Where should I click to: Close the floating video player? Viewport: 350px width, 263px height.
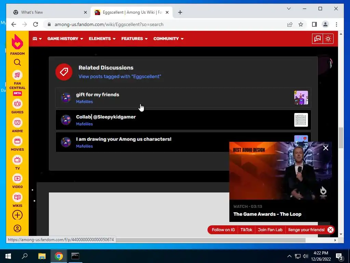click(326, 148)
